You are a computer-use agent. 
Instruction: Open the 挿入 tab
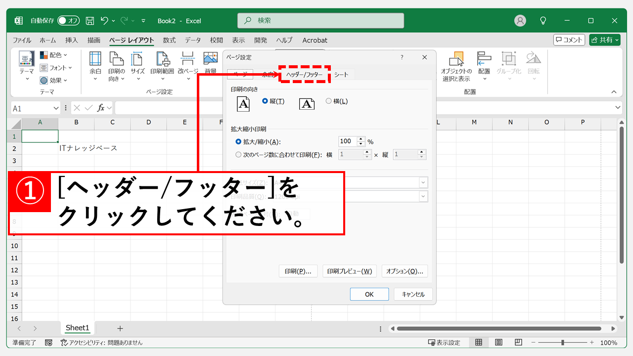click(72, 40)
